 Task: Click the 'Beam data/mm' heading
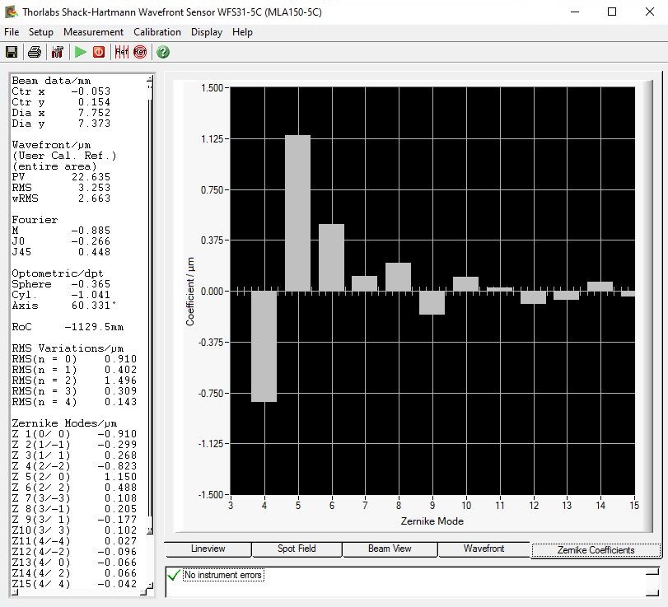pos(51,81)
